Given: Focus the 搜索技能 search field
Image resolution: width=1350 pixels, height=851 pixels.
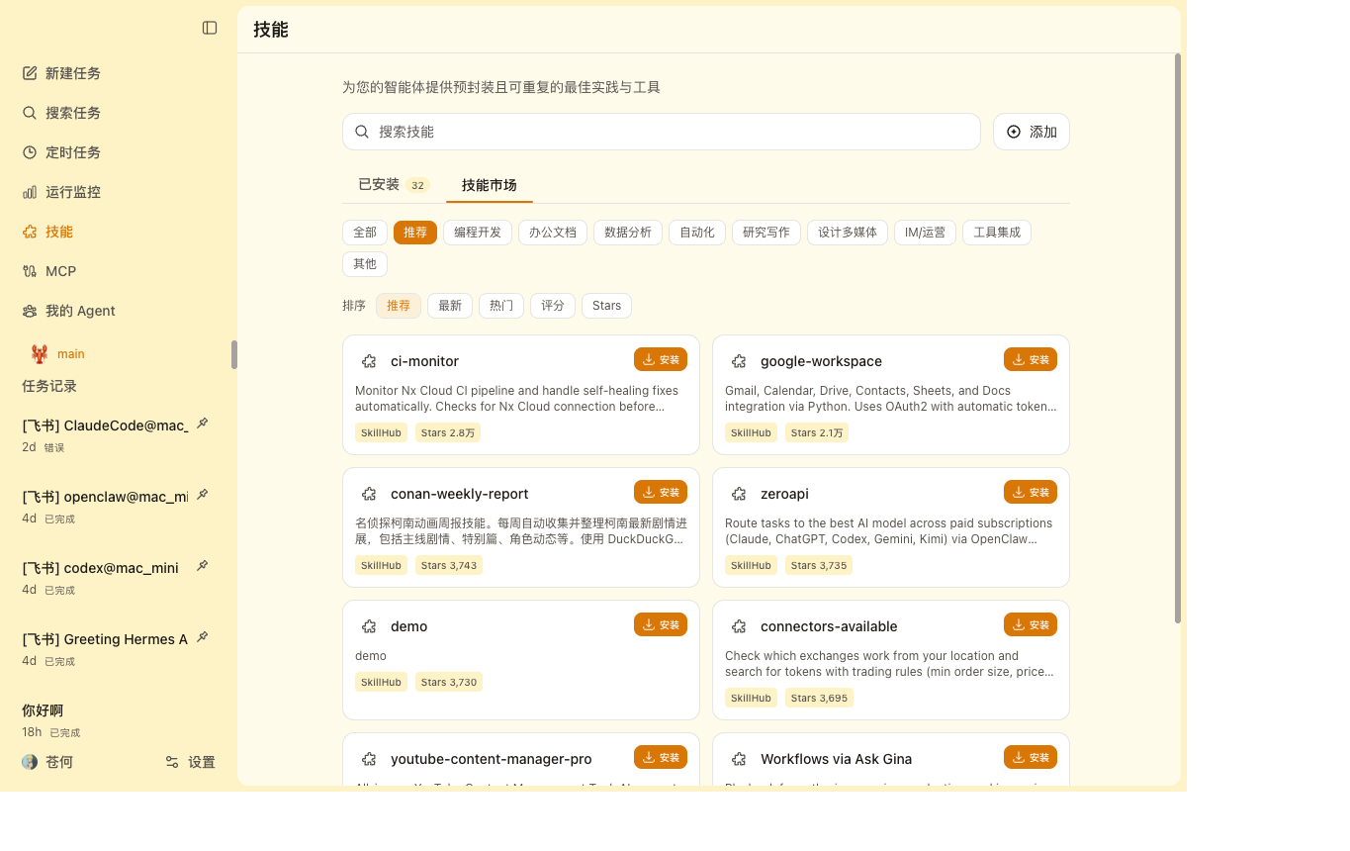Looking at the screenshot, I should 662,132.
